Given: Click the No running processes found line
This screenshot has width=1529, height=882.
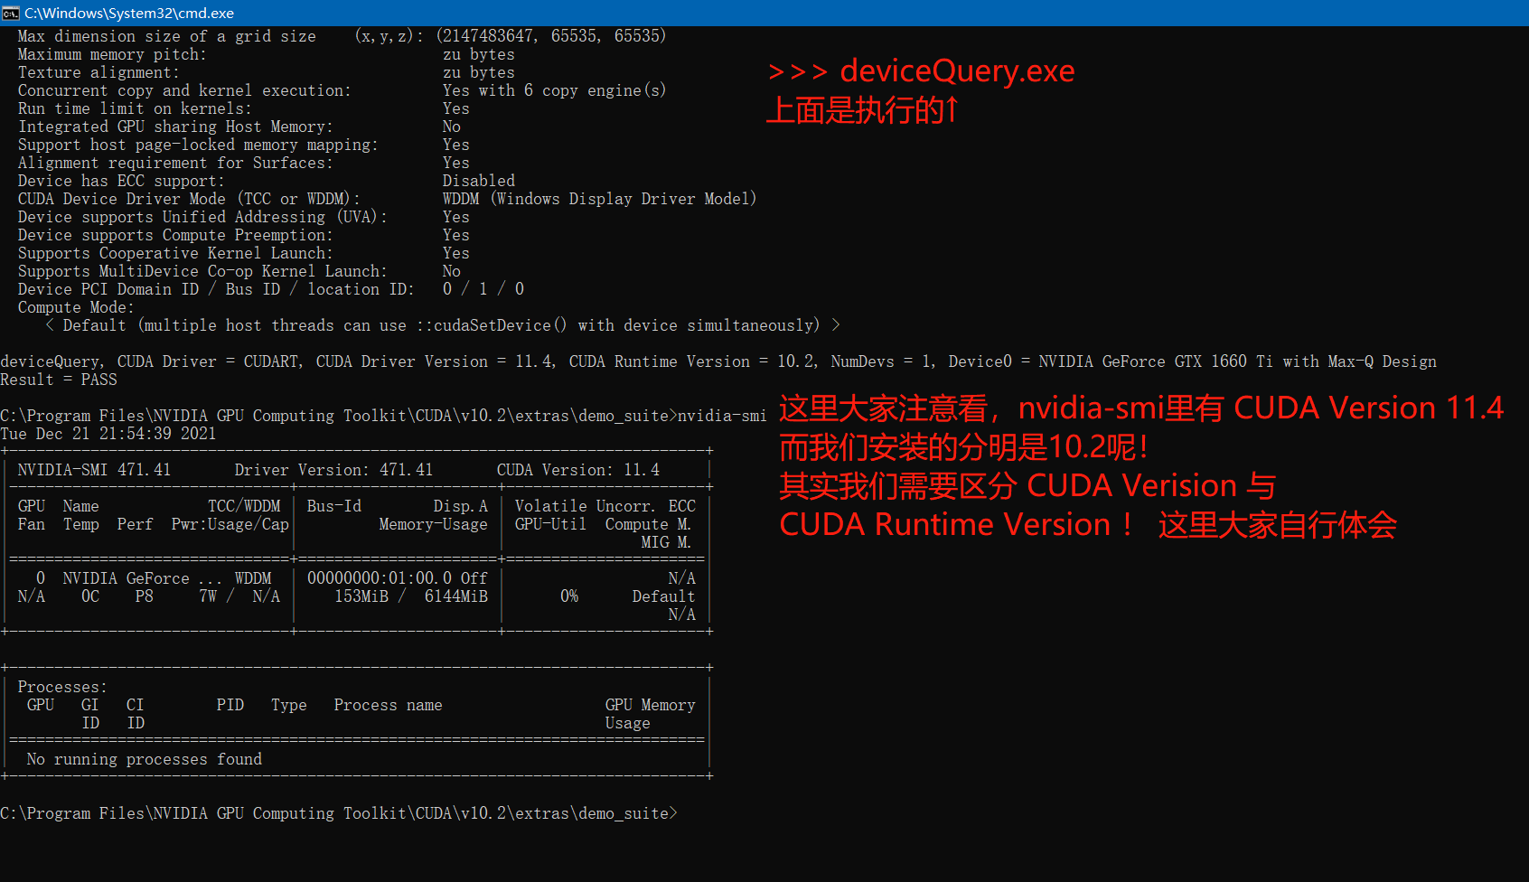Looking at the screenshot, I should coord(145,759).
